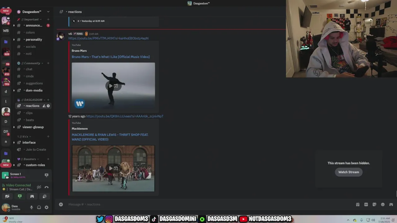Open the Dasgasdom server dropdown menu
Viewport: 397px width, 223px height.
click(x=48, y=12)
